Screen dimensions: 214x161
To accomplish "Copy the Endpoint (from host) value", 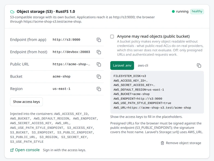I will (99, 52).
